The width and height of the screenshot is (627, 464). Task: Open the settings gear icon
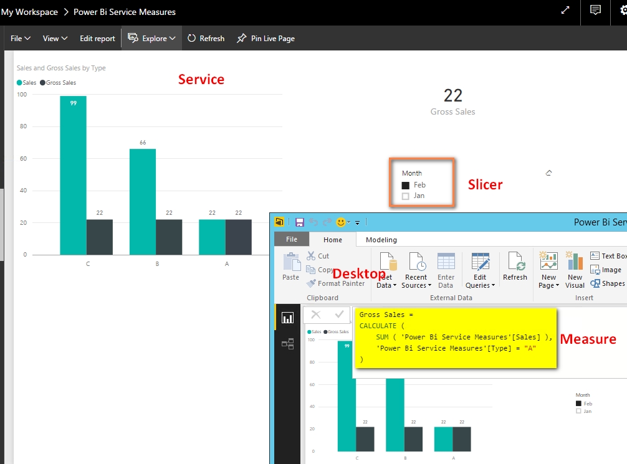pos(623,11)
